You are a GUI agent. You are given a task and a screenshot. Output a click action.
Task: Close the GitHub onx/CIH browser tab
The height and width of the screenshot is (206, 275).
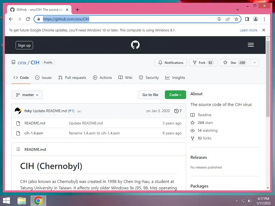(67, 10)
